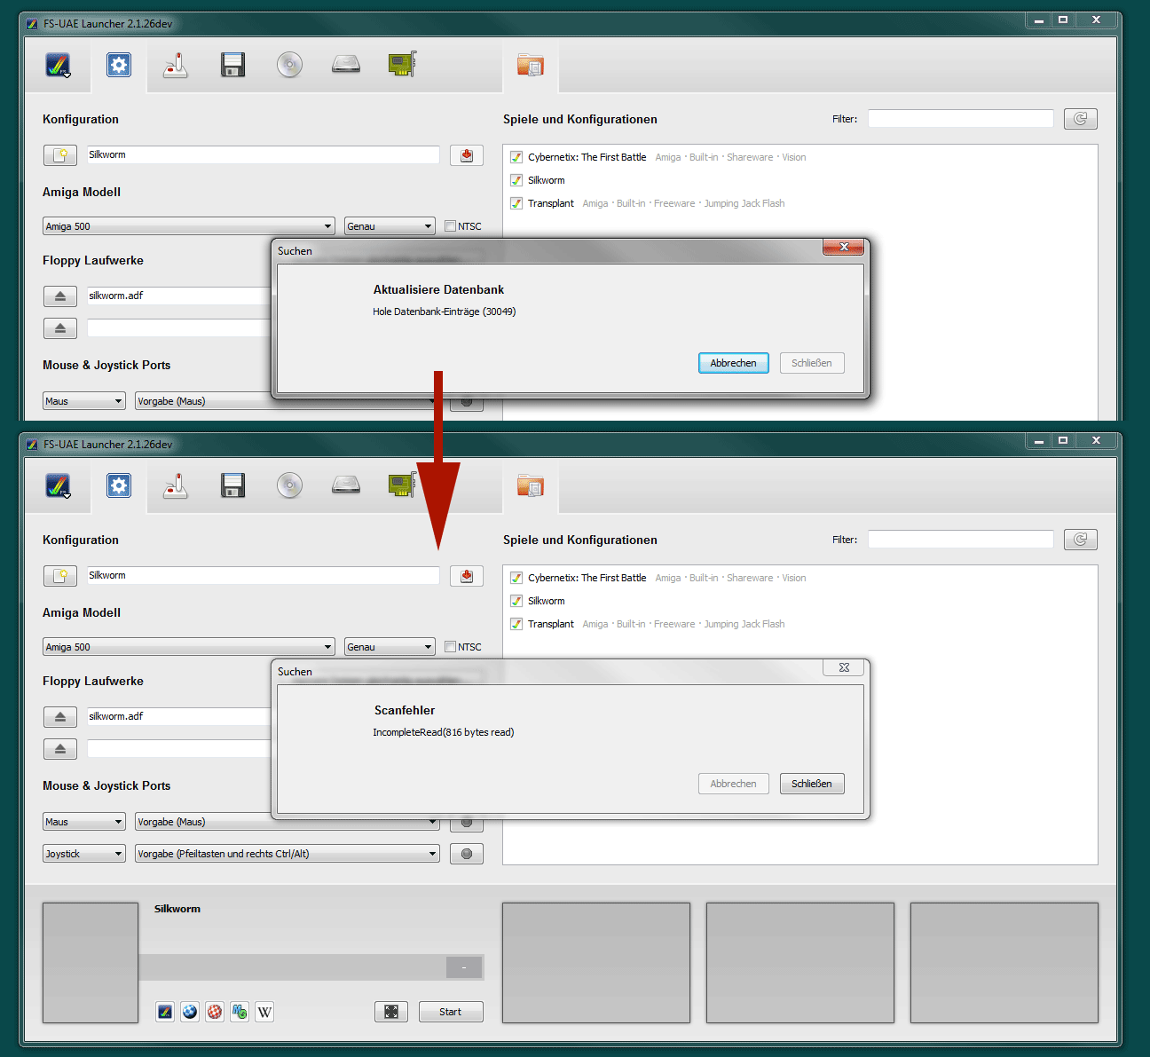Click the Filter text field in lower window

(960, 540)
